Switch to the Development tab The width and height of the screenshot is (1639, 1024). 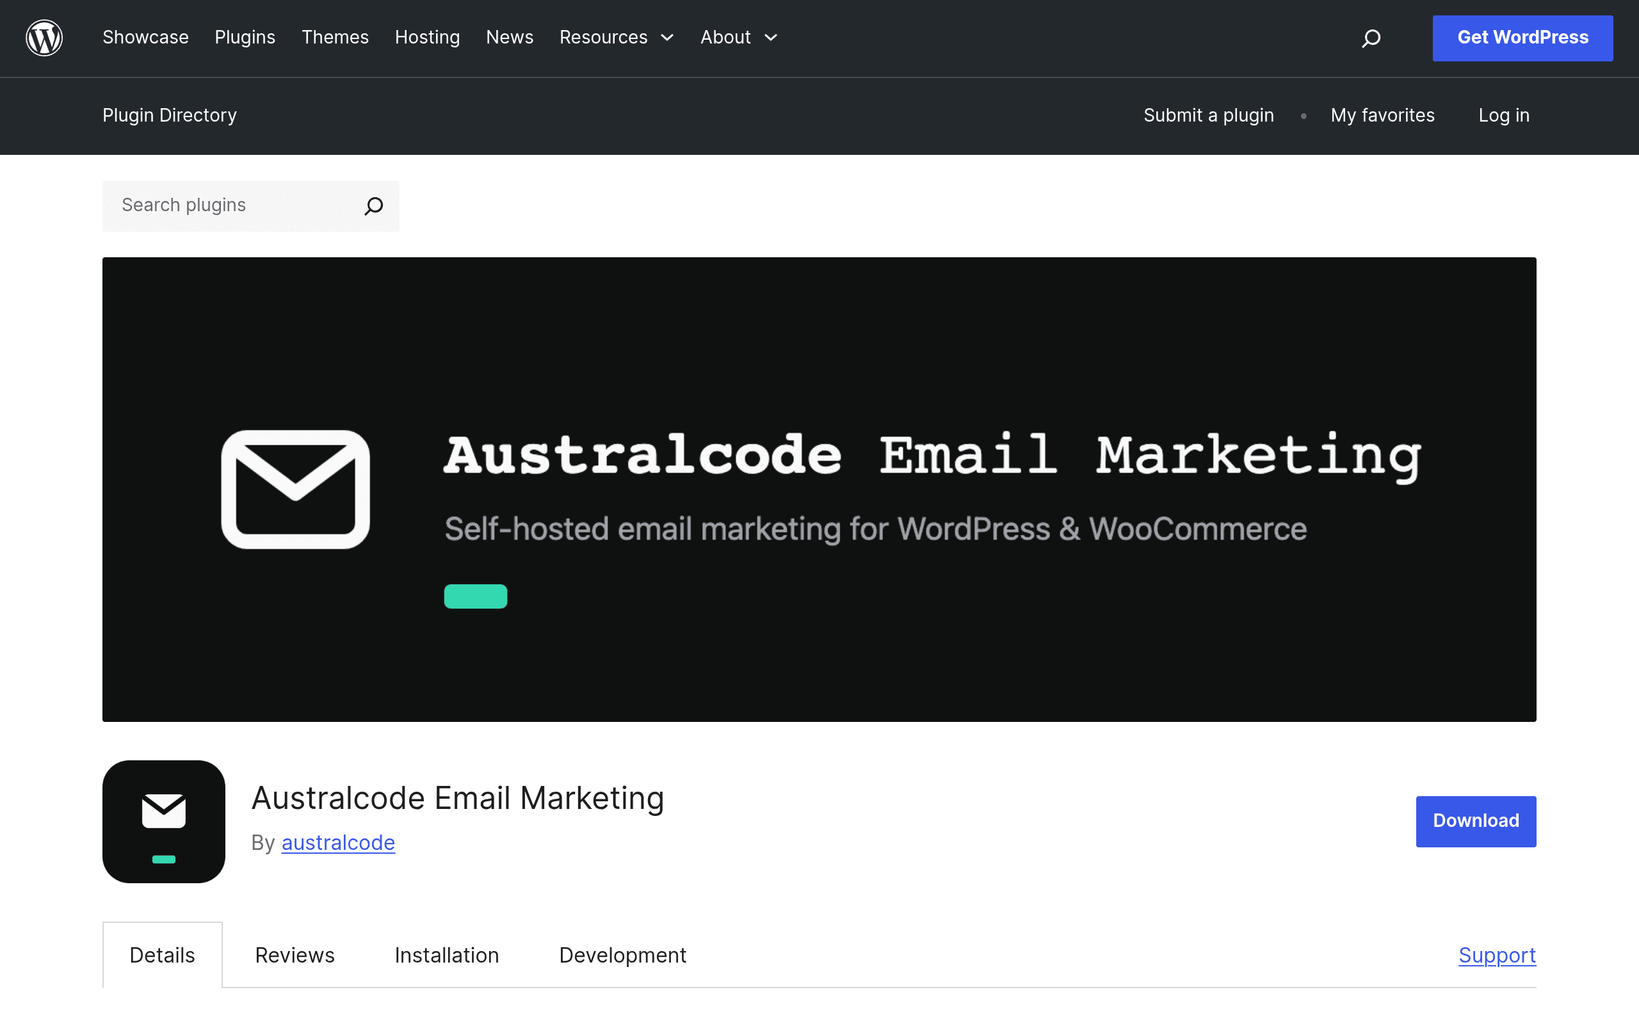(x=622, y=955)
